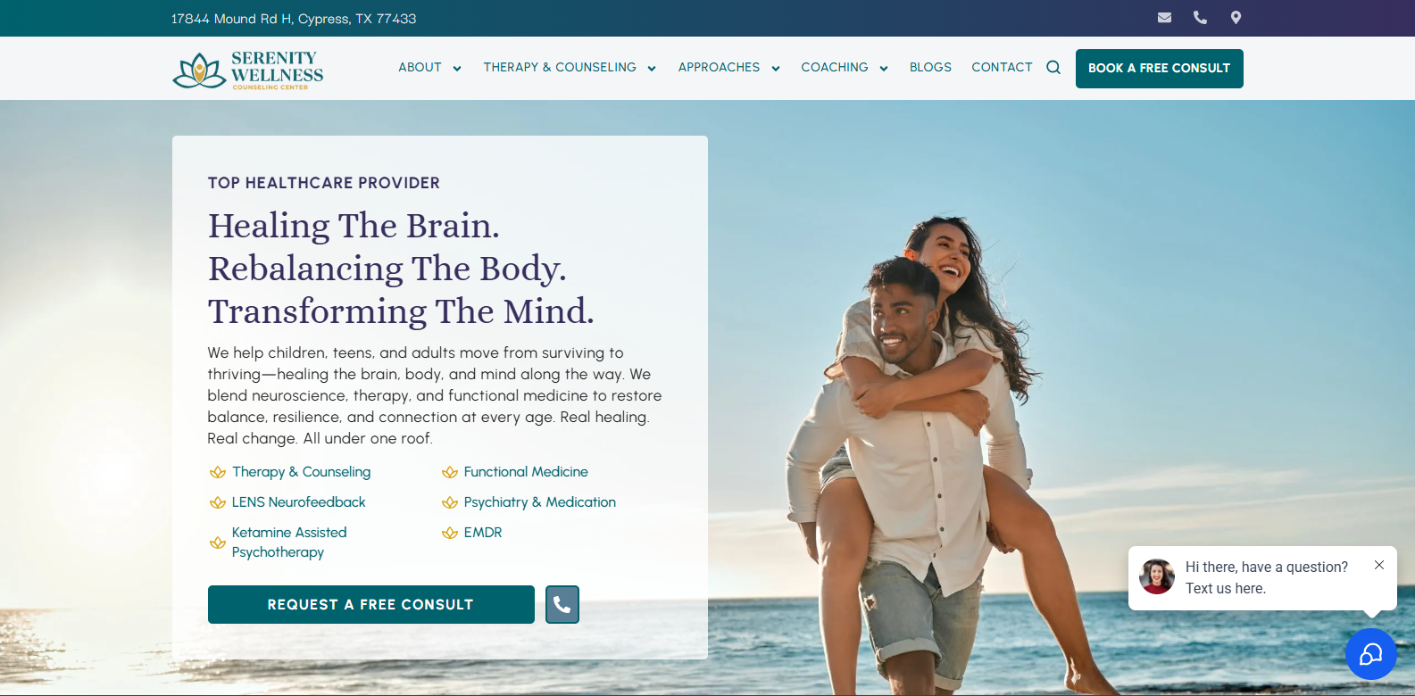Open the blue chat widget icon
This screenshot has width=1415, height=696.
pyautogui.click(x=1371, y=654)
